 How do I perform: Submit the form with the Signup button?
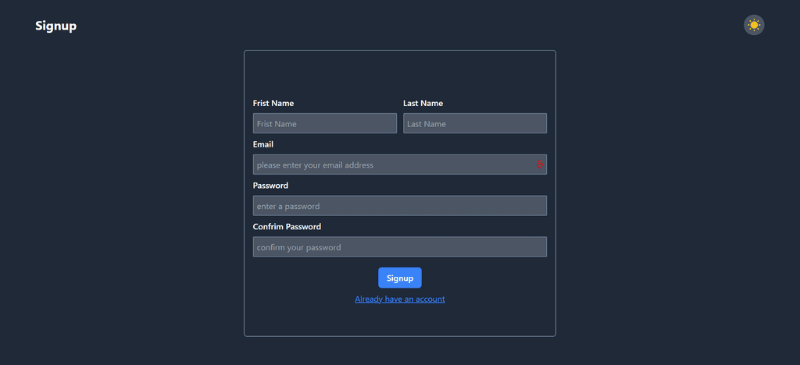point(400,278)
